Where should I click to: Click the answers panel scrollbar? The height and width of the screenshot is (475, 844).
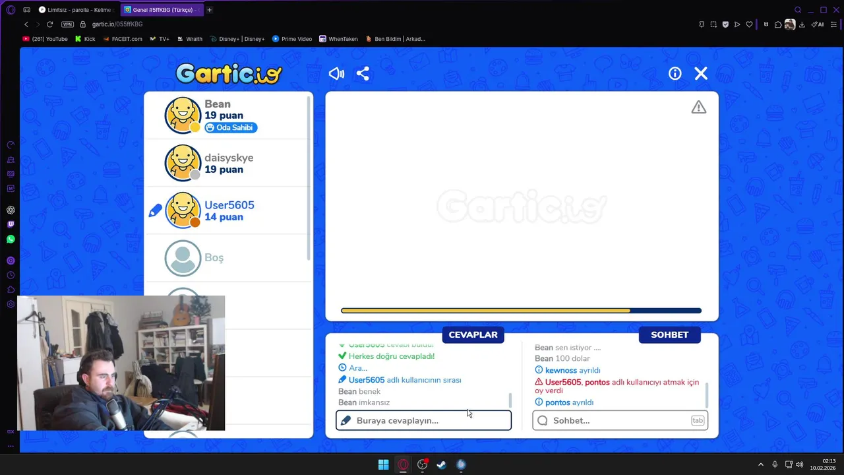point(510,400)
